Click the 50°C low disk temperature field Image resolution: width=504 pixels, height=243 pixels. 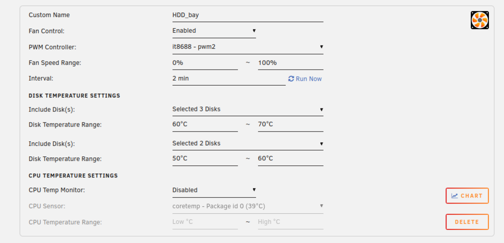(x=205, y=158)
